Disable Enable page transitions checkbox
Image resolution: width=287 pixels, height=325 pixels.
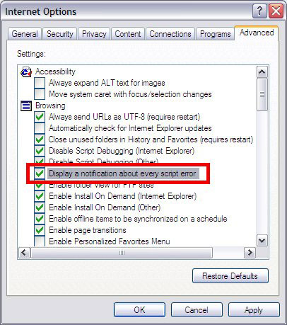[x=40, y=230]
